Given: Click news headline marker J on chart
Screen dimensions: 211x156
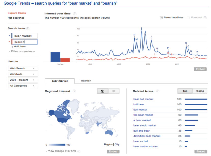Looking at the screenshot, I should point(151,37).
